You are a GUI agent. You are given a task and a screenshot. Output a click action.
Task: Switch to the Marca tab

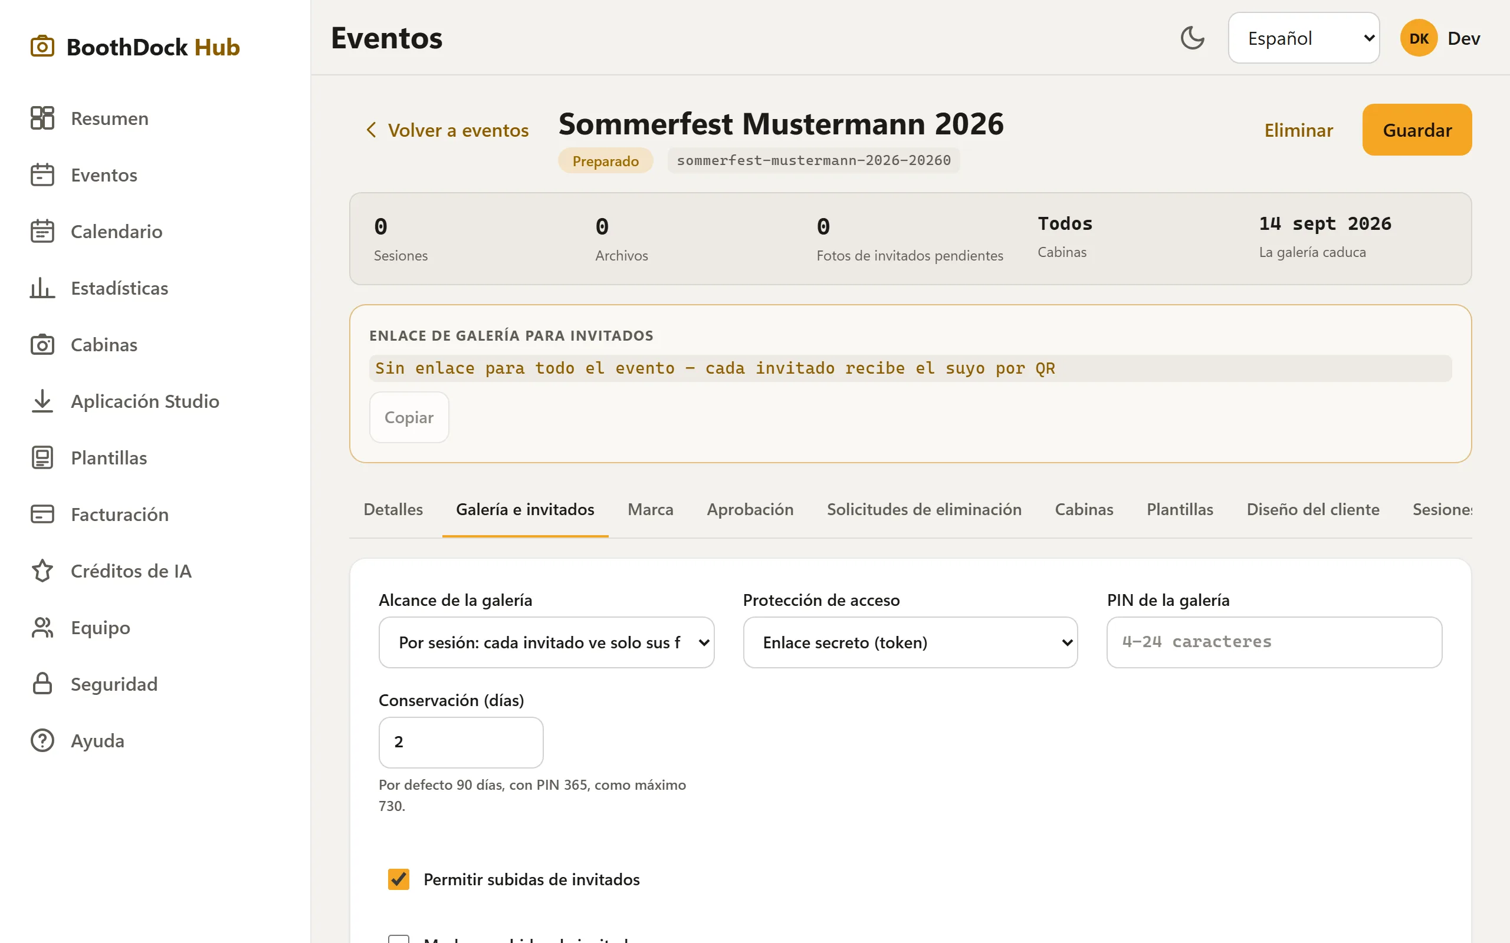click(x=650, y=510)
